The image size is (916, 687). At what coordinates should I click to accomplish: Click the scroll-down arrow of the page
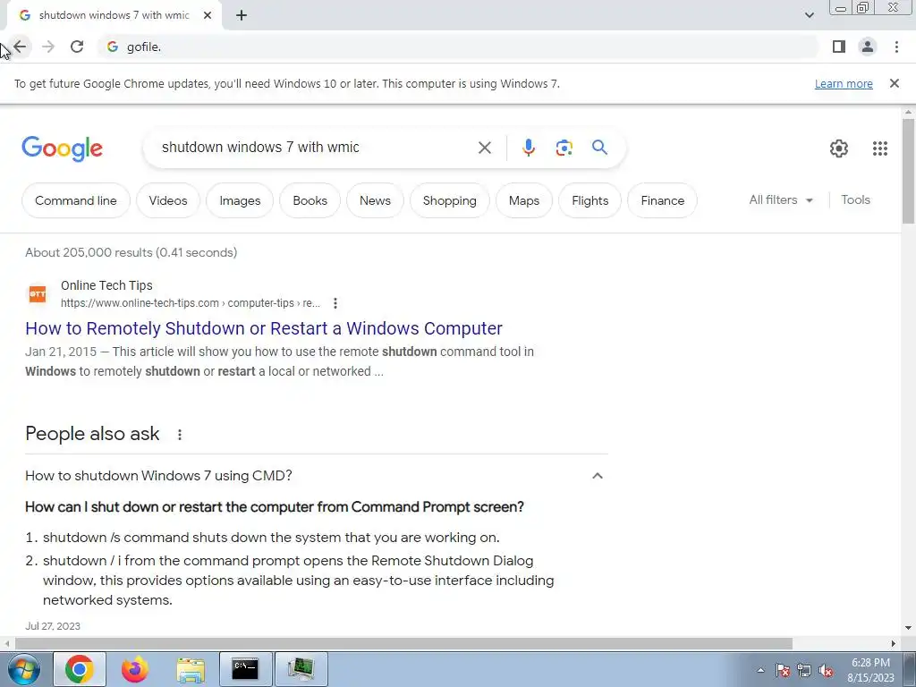pos(908,628)
